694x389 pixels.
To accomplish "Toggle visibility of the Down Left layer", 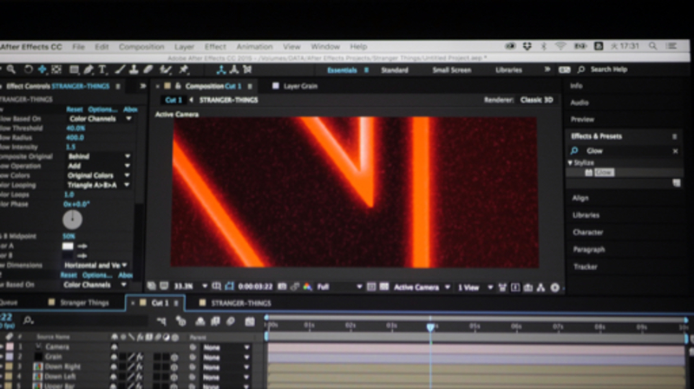I will tap(115, 377).
